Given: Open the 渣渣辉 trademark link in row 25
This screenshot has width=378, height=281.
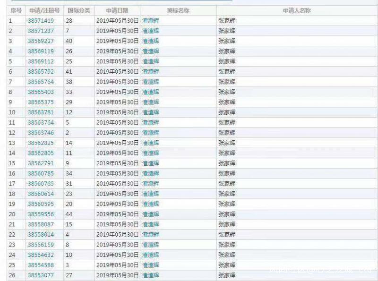Looking at the screenshot, I should (151, 265).
